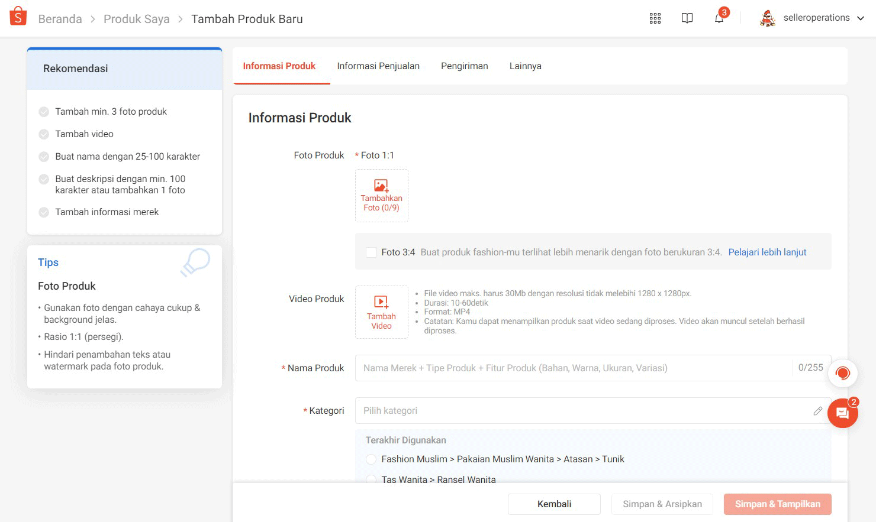Enable the Foto 3:4 checkbox
Viewport: 876px width, 522px height.
tap(371, 252)
